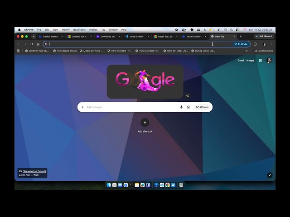The image size is (290, 217).
Task: Open Launchpad in the Dock
Action: tap(115, 185)
